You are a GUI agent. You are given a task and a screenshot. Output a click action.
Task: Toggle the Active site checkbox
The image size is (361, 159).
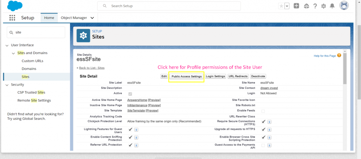(x=130, y=94)
